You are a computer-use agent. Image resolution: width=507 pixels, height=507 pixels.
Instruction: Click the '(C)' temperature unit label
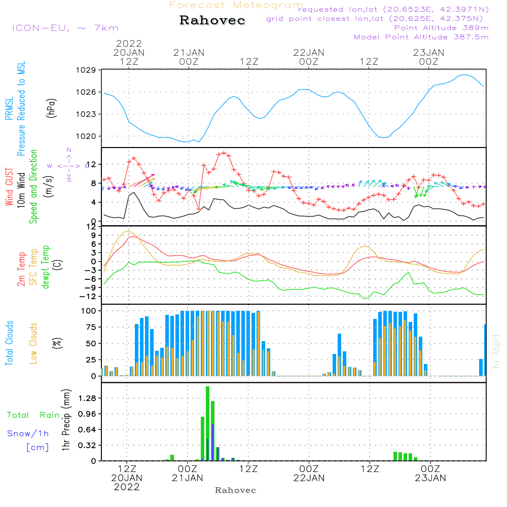point(57,265)
